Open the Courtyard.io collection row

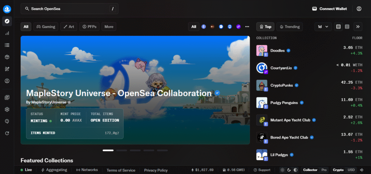point(309,68)
